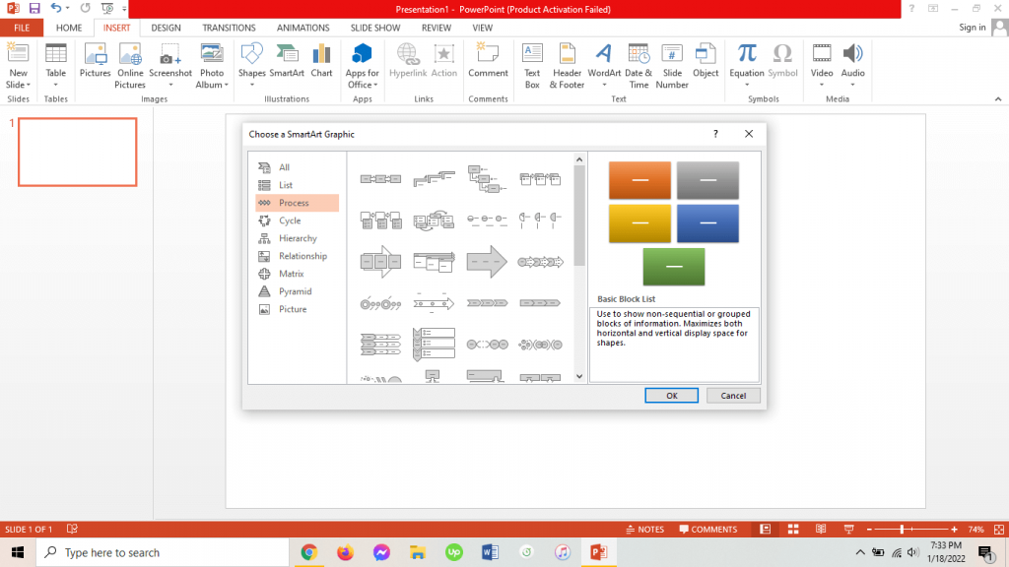1009x567 pixels.
Task: Toggle the NOTES pane from the status bar
Action: click(x=644, y=529)
